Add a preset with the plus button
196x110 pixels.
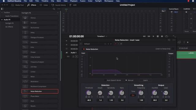(x=81, y=44)
